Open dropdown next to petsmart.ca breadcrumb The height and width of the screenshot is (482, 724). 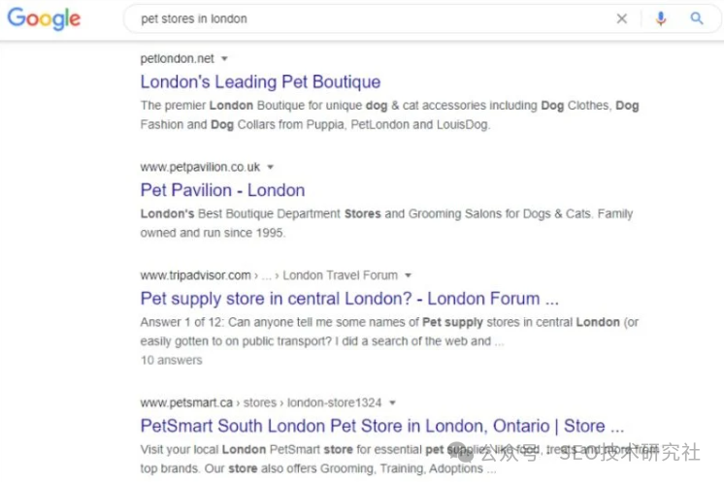coord(392,402)
